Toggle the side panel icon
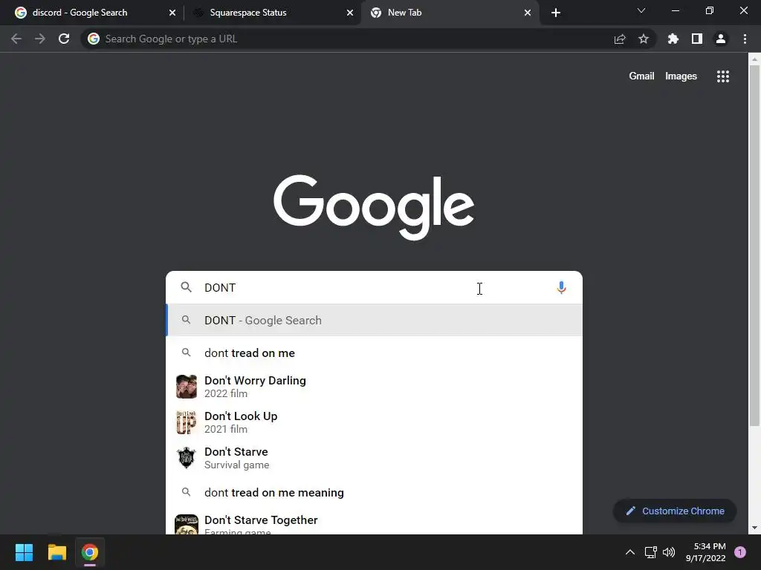 697,39
